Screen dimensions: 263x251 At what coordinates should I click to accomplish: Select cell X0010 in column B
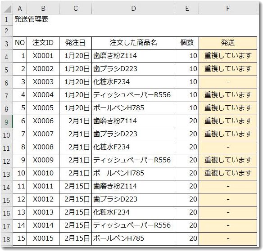(x=43, y=174)
